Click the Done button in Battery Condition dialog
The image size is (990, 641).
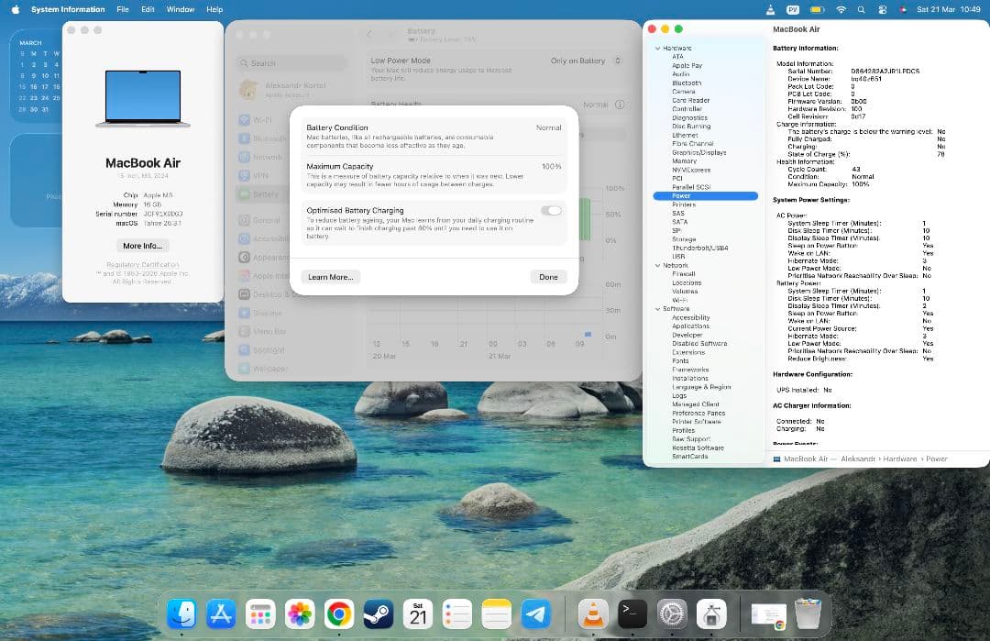click(x=548, y=276)
